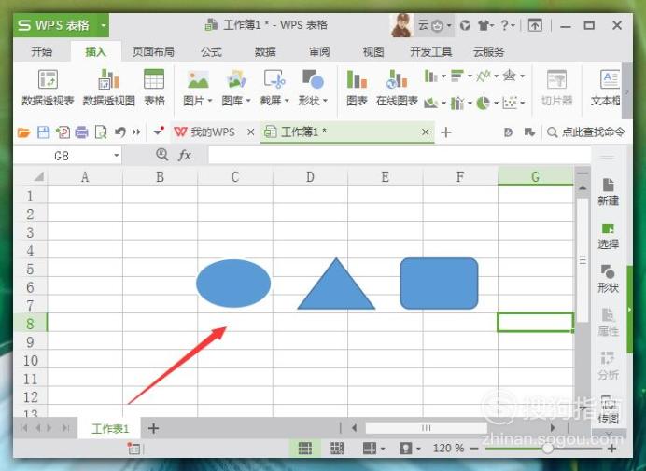
Task: Open 选择 pane in right sidebar
Action: [x=608, y=236]
